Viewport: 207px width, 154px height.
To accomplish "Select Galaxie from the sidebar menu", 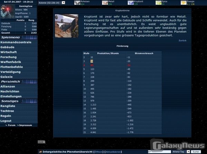I will coord(7,76).
